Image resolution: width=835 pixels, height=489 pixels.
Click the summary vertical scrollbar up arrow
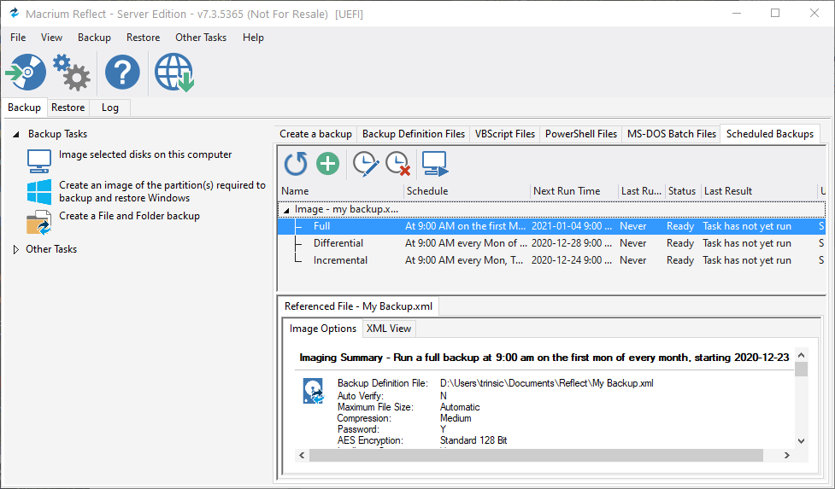coord(802,354)
